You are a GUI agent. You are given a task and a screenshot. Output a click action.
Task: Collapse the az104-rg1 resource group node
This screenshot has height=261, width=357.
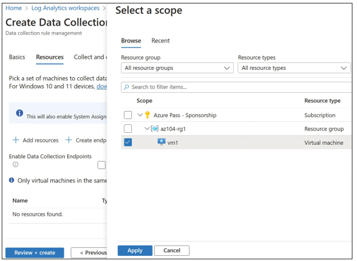point(147,128)
